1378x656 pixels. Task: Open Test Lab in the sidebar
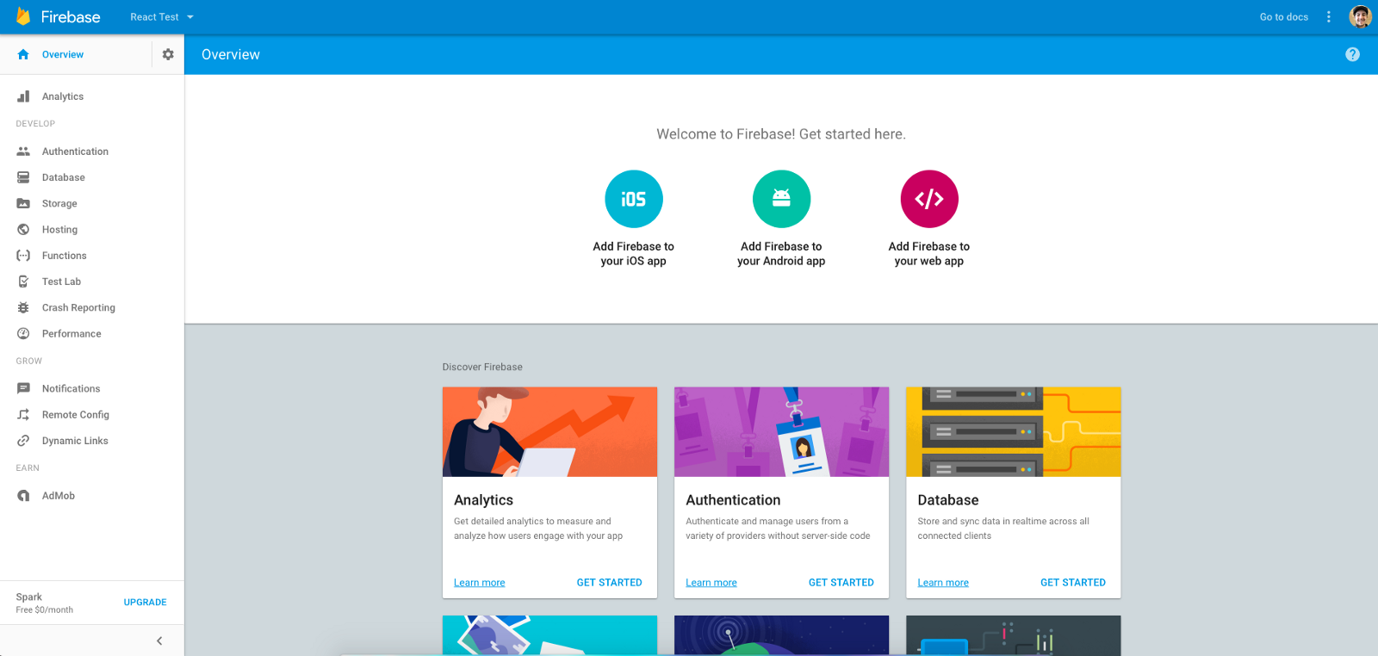[61, 282]
